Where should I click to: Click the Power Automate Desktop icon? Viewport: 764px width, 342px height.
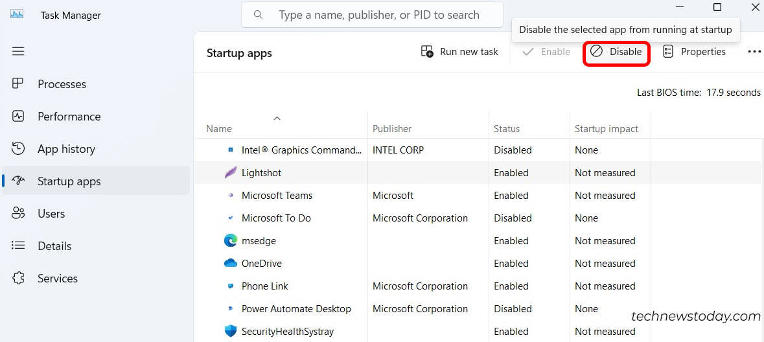pos(231,309)
